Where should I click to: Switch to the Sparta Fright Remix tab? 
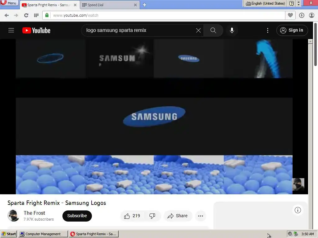click(49, 5)
